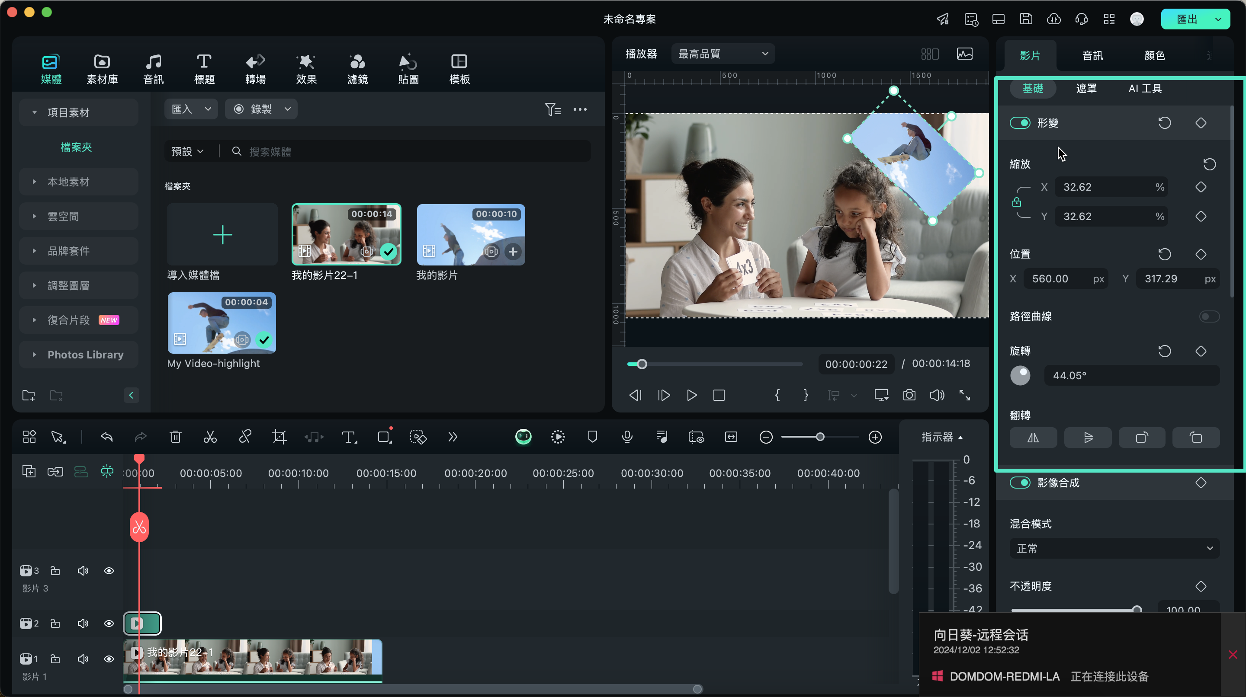Play the video in the player

coord(691,395)
